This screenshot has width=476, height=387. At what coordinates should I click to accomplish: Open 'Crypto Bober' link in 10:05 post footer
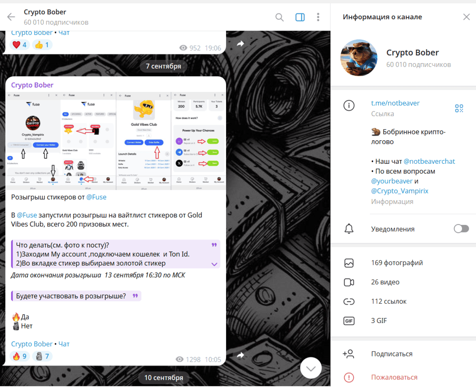point(32,344)
